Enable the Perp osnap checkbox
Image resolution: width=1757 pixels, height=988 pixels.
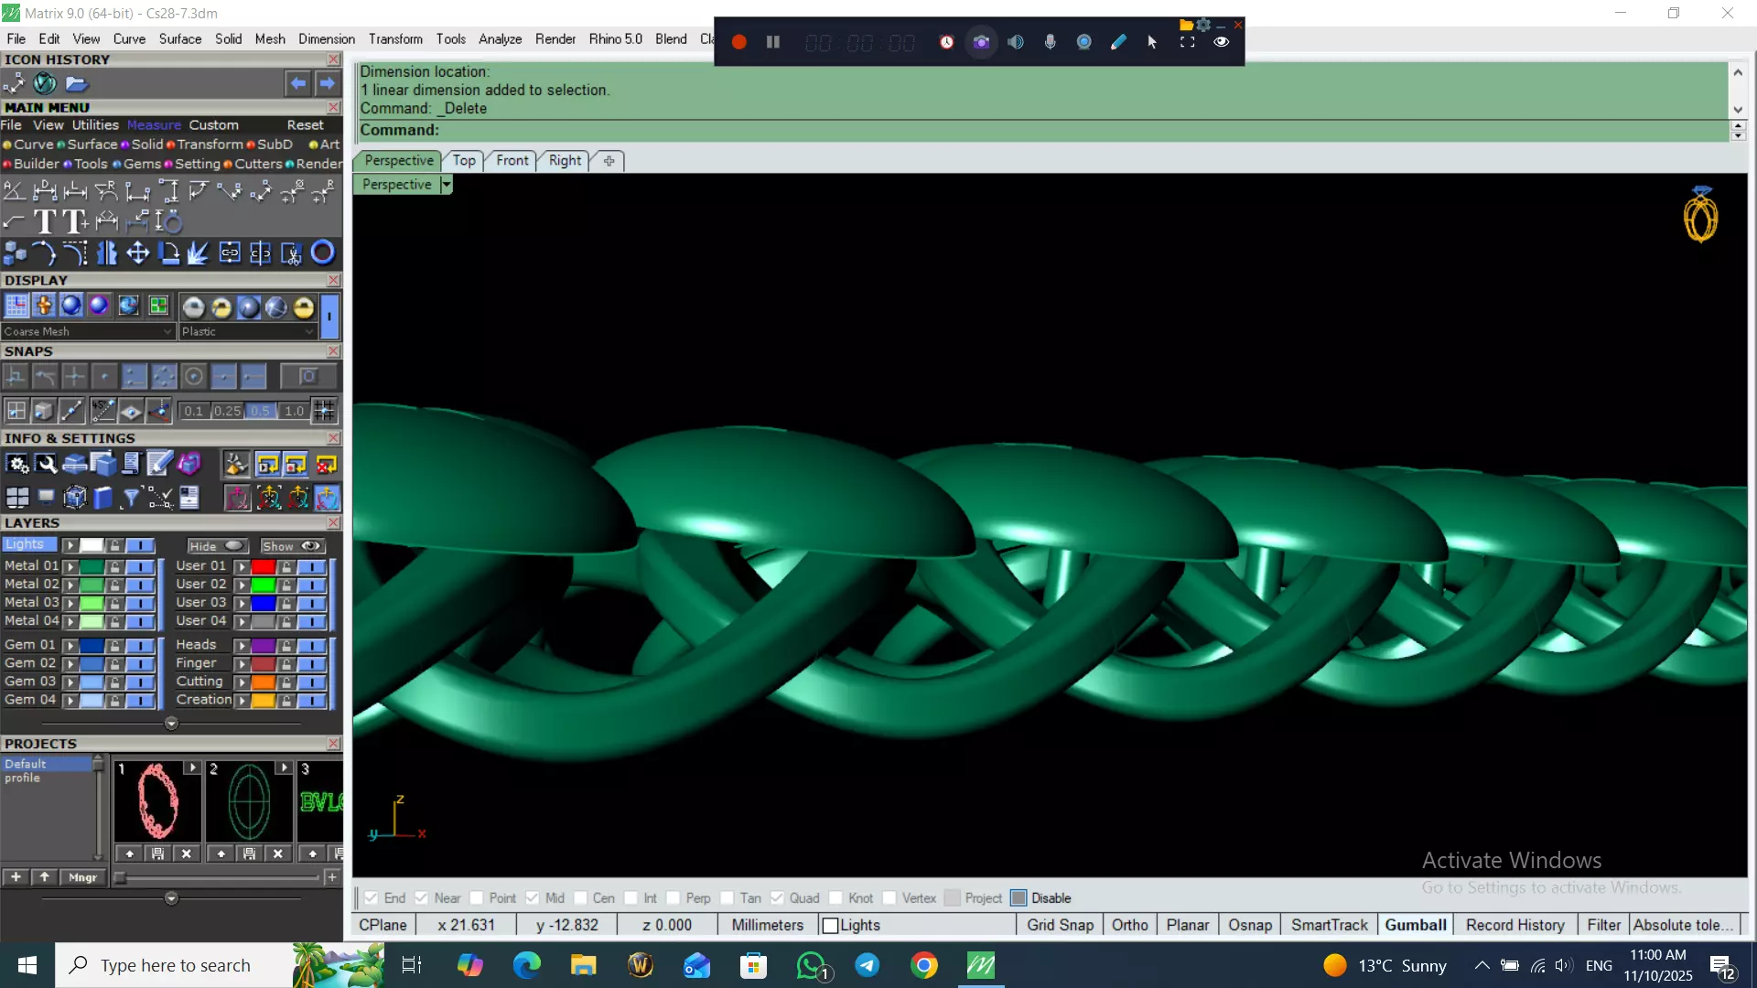pos(673,898)
